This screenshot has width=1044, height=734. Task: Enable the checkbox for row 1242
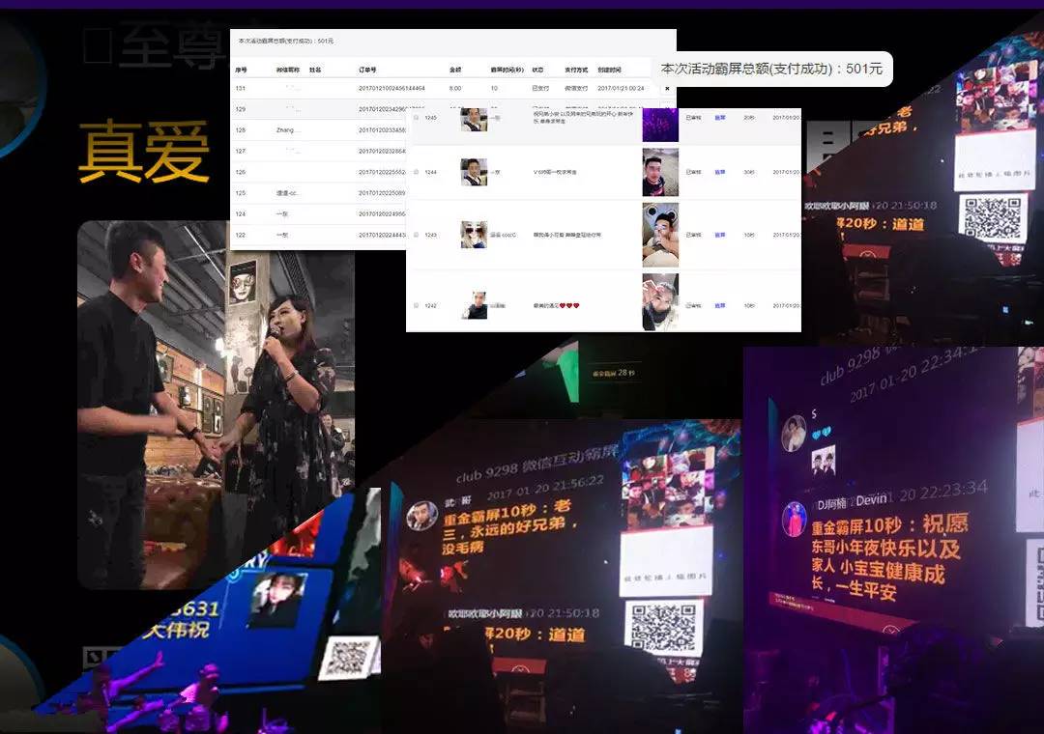[x=417, y=305]
